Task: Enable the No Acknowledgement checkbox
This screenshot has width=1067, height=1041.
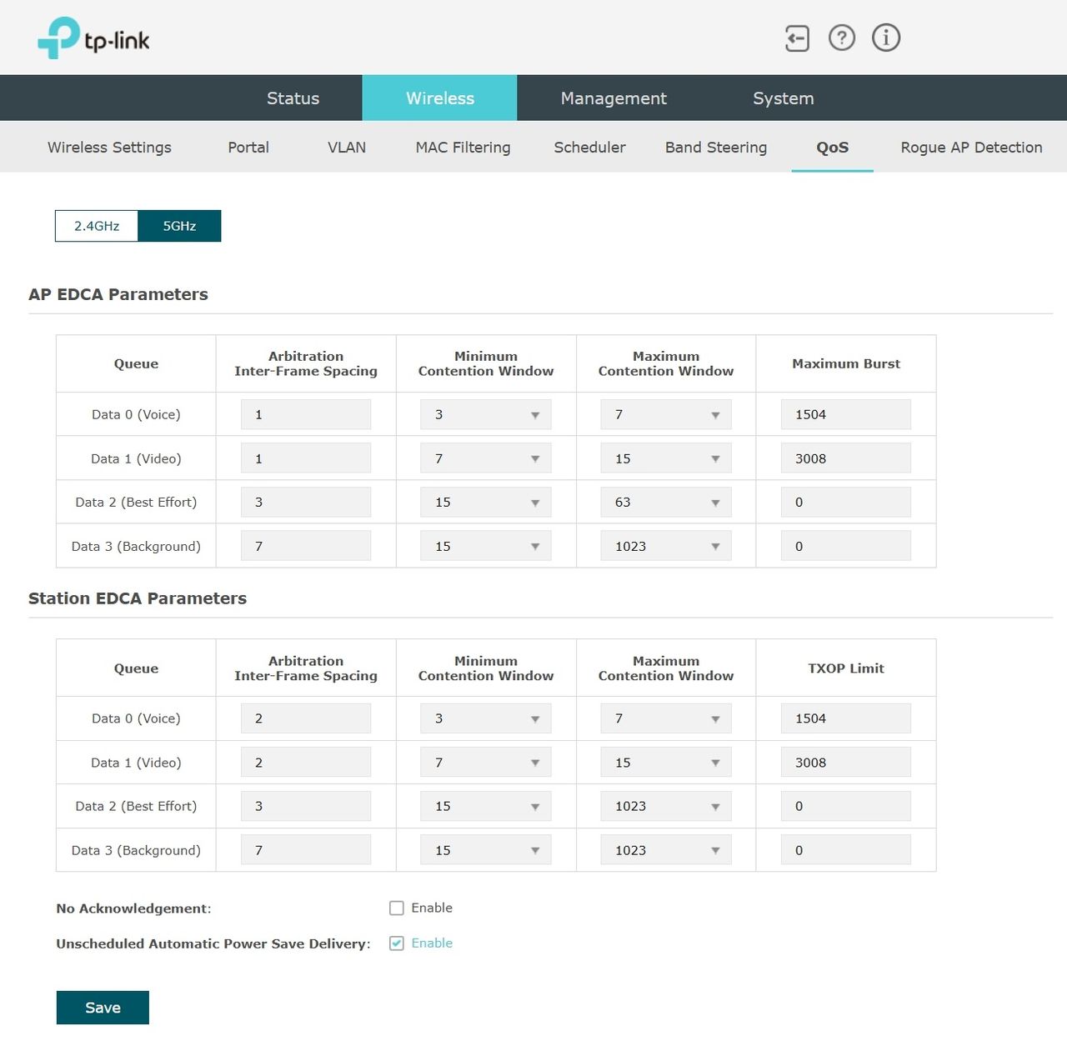Action: point(397,908)
